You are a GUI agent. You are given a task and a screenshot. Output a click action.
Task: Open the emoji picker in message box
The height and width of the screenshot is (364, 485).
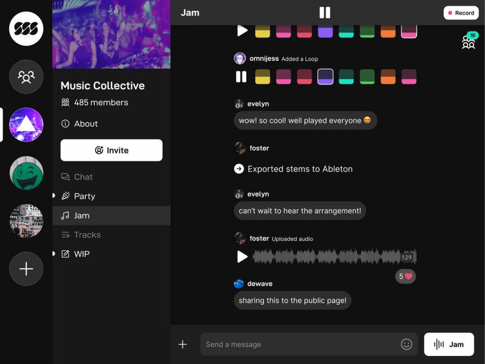406,345
